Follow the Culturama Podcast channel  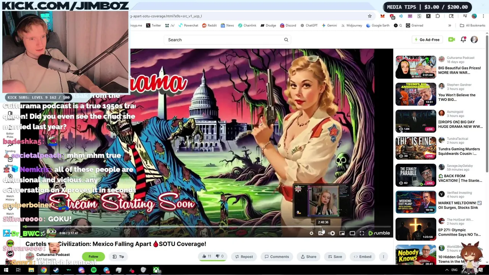[x=93, y=257]
